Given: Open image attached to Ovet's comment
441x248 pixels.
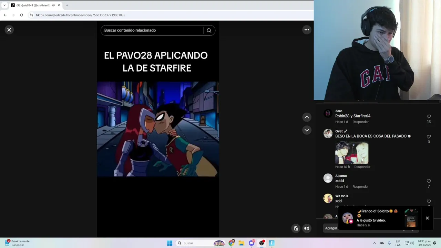Looking at the screenshot, I should click(352, 152).
